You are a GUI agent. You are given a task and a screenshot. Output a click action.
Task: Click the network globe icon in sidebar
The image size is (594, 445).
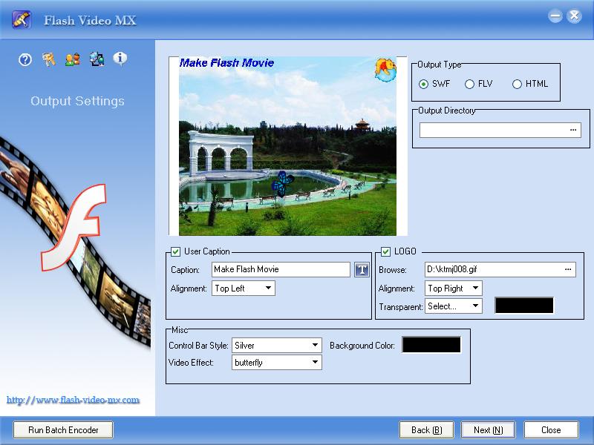click(x=97, y=59)
